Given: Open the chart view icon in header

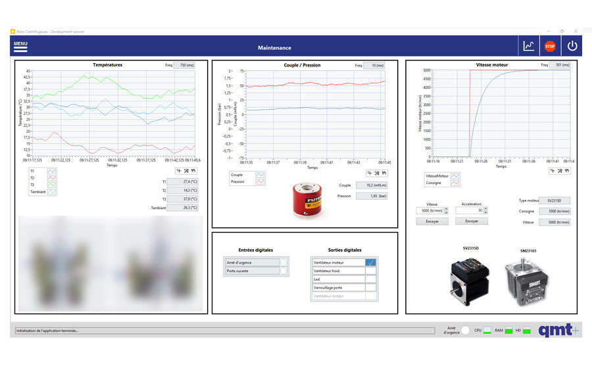Looking at the screenshot, I should [x=528, y=46].
